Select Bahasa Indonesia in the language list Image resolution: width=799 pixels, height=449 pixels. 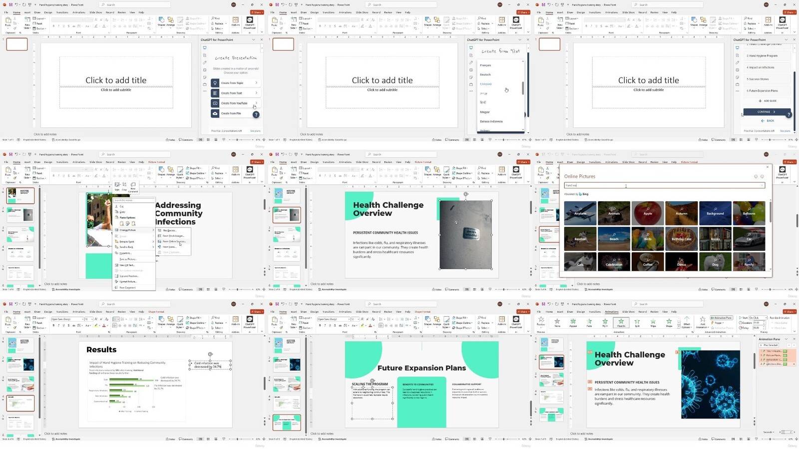tap(491, 121)
